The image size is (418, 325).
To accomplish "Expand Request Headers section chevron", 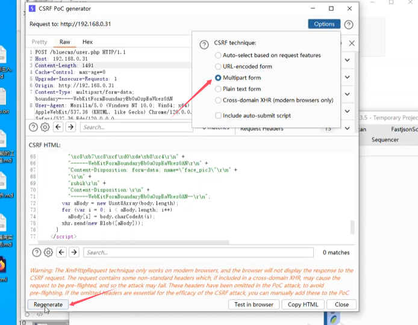I will [347, 128].
